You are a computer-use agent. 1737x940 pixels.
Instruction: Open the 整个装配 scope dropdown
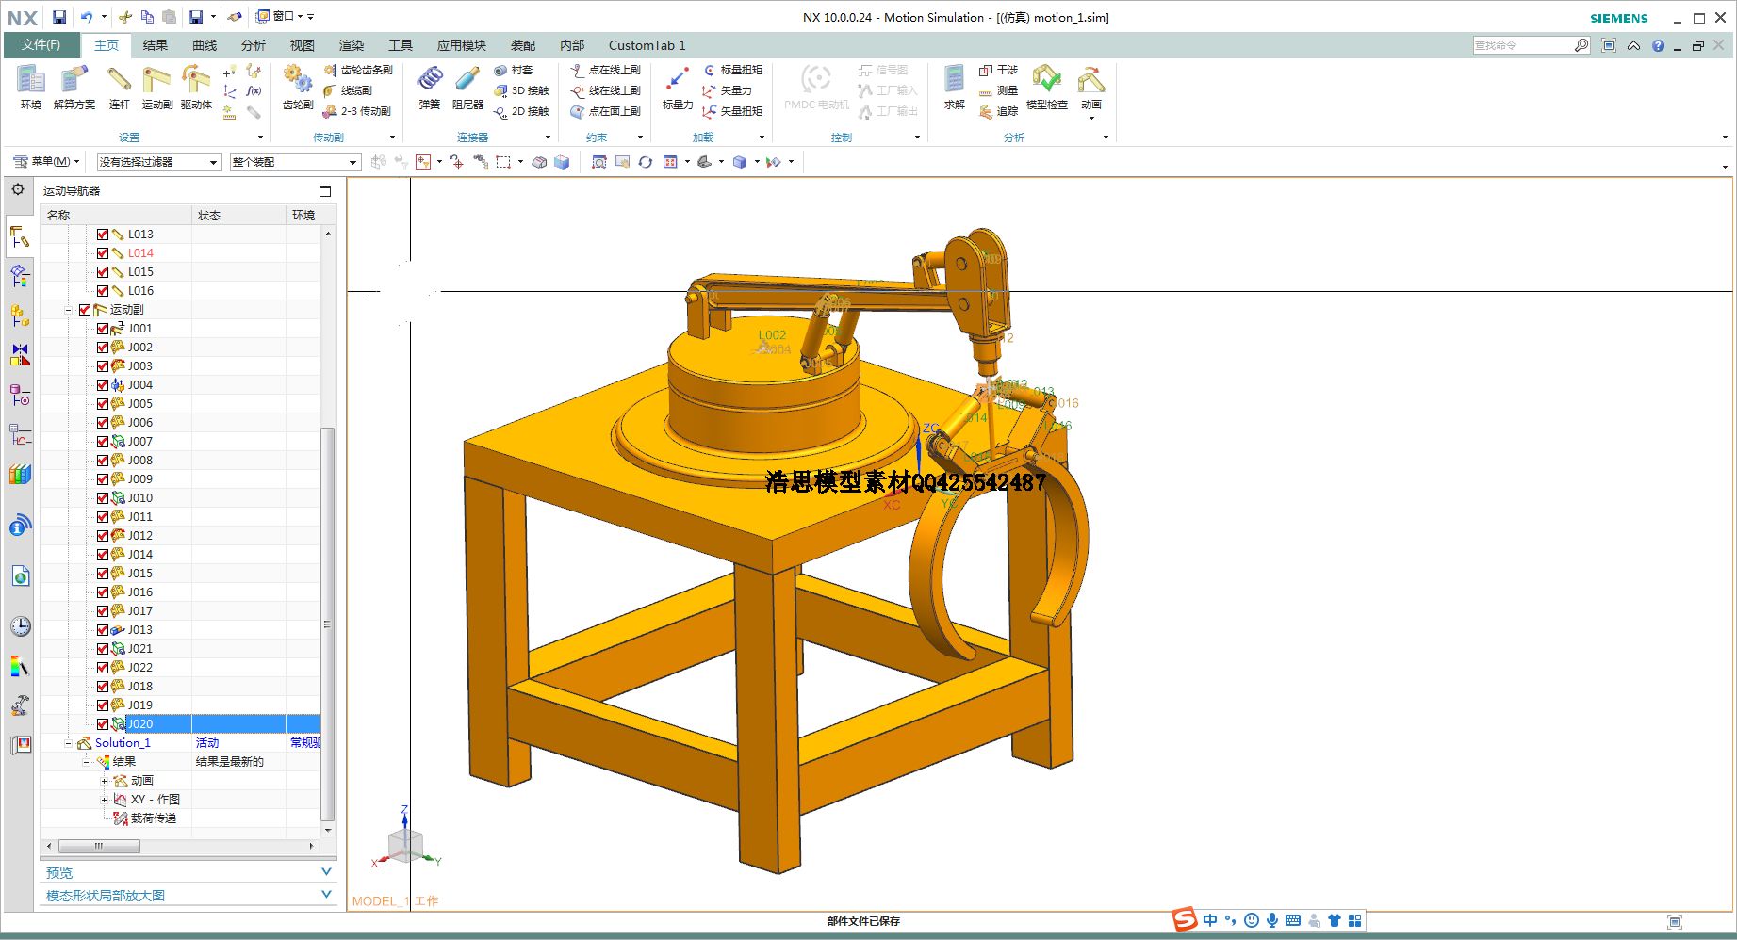coord(296,162)
